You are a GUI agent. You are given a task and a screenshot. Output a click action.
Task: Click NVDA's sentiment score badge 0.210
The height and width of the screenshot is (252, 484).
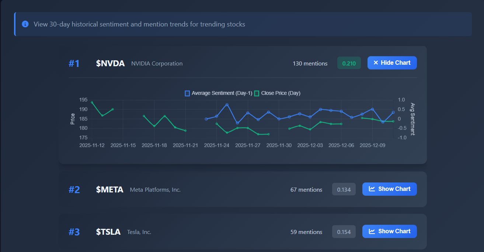coord(349,63)
